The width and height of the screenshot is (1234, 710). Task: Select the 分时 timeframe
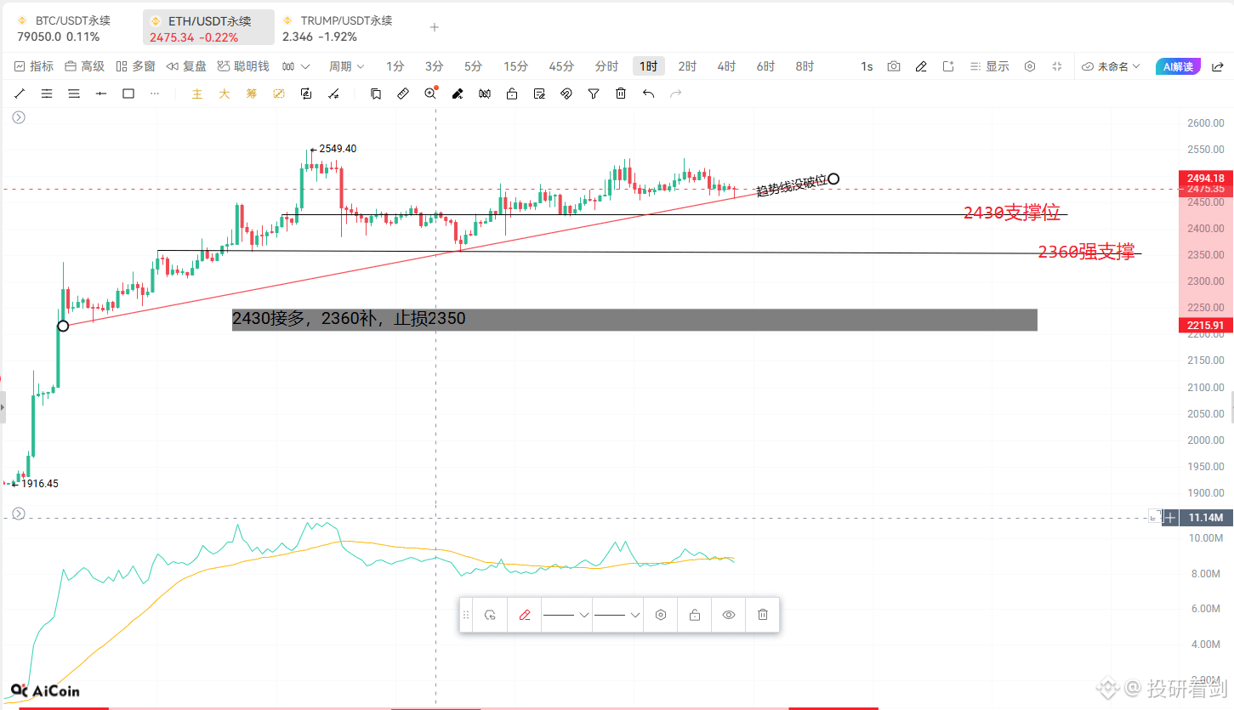(606, 66)
